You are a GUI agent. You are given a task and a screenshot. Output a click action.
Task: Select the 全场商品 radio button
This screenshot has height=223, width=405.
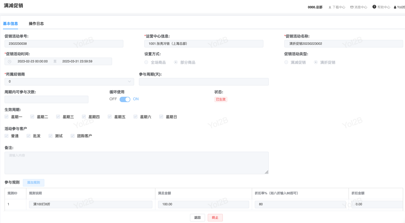146,62
